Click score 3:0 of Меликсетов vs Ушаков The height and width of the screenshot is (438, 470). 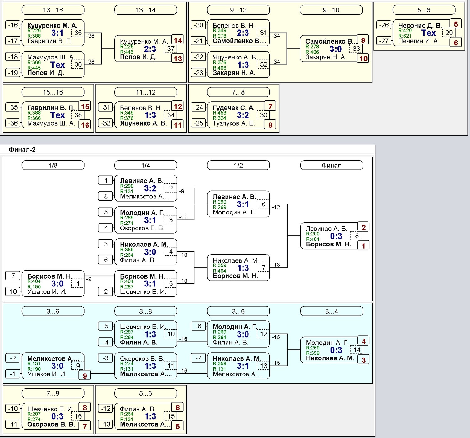click(57, 366)
